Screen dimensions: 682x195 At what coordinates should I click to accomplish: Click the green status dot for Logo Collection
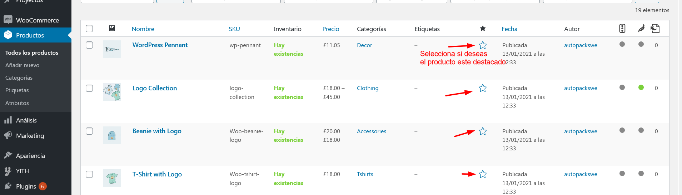tap(641, 87)
